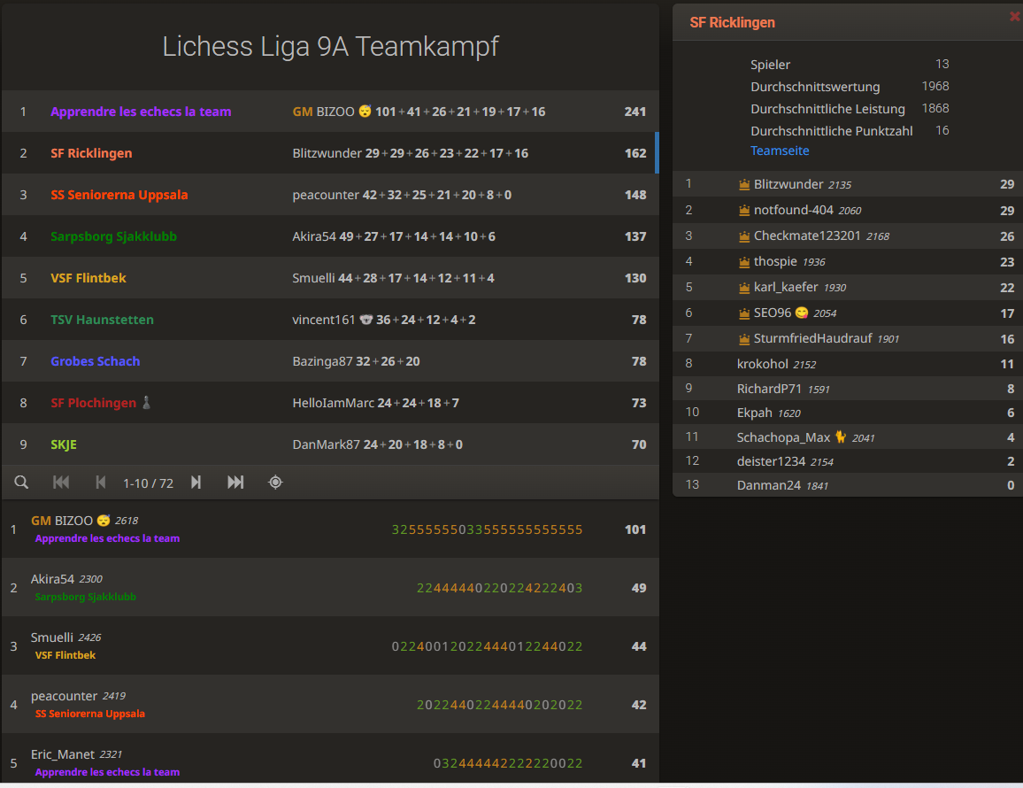Click the crosshair jump-to-me icon

(x=275, y=483)
